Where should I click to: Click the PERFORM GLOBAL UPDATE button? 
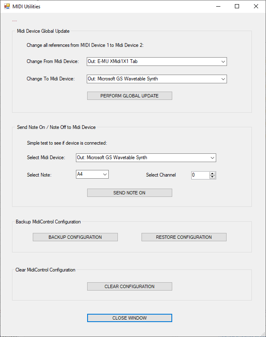129,96
